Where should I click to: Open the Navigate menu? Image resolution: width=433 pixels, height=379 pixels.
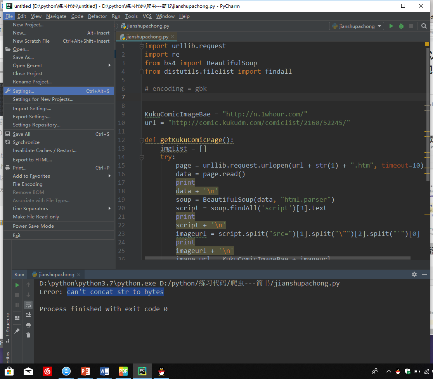tap(56, 16)
